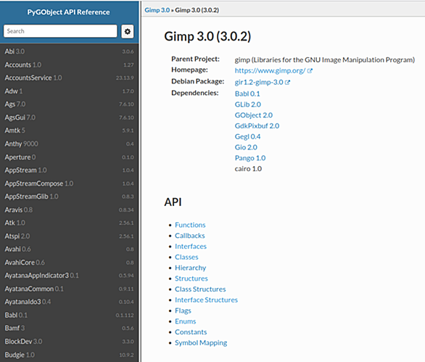Open the Enums API link
This screenshot has width=425, height=362.
tap(185, 321)
